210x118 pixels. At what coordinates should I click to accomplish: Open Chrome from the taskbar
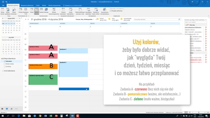(x=40, y=116)
